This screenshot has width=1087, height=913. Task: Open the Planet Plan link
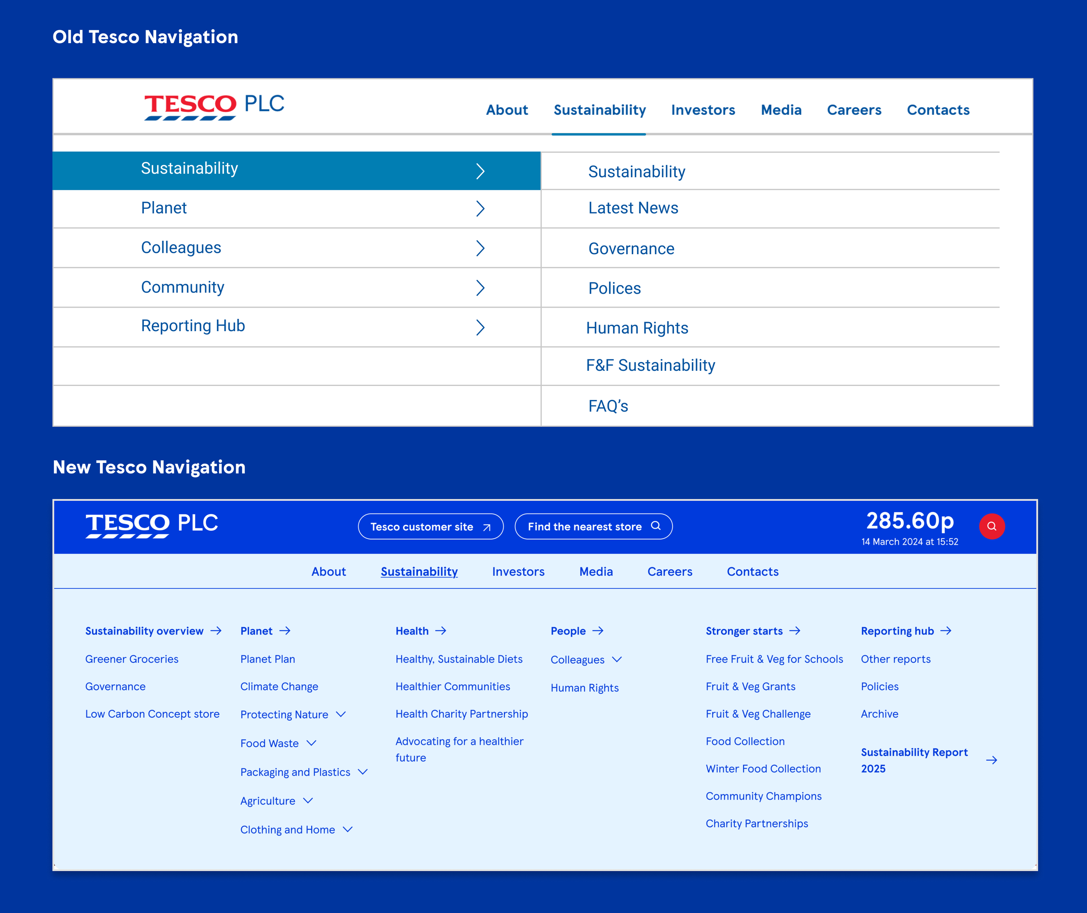click(267, 659)
